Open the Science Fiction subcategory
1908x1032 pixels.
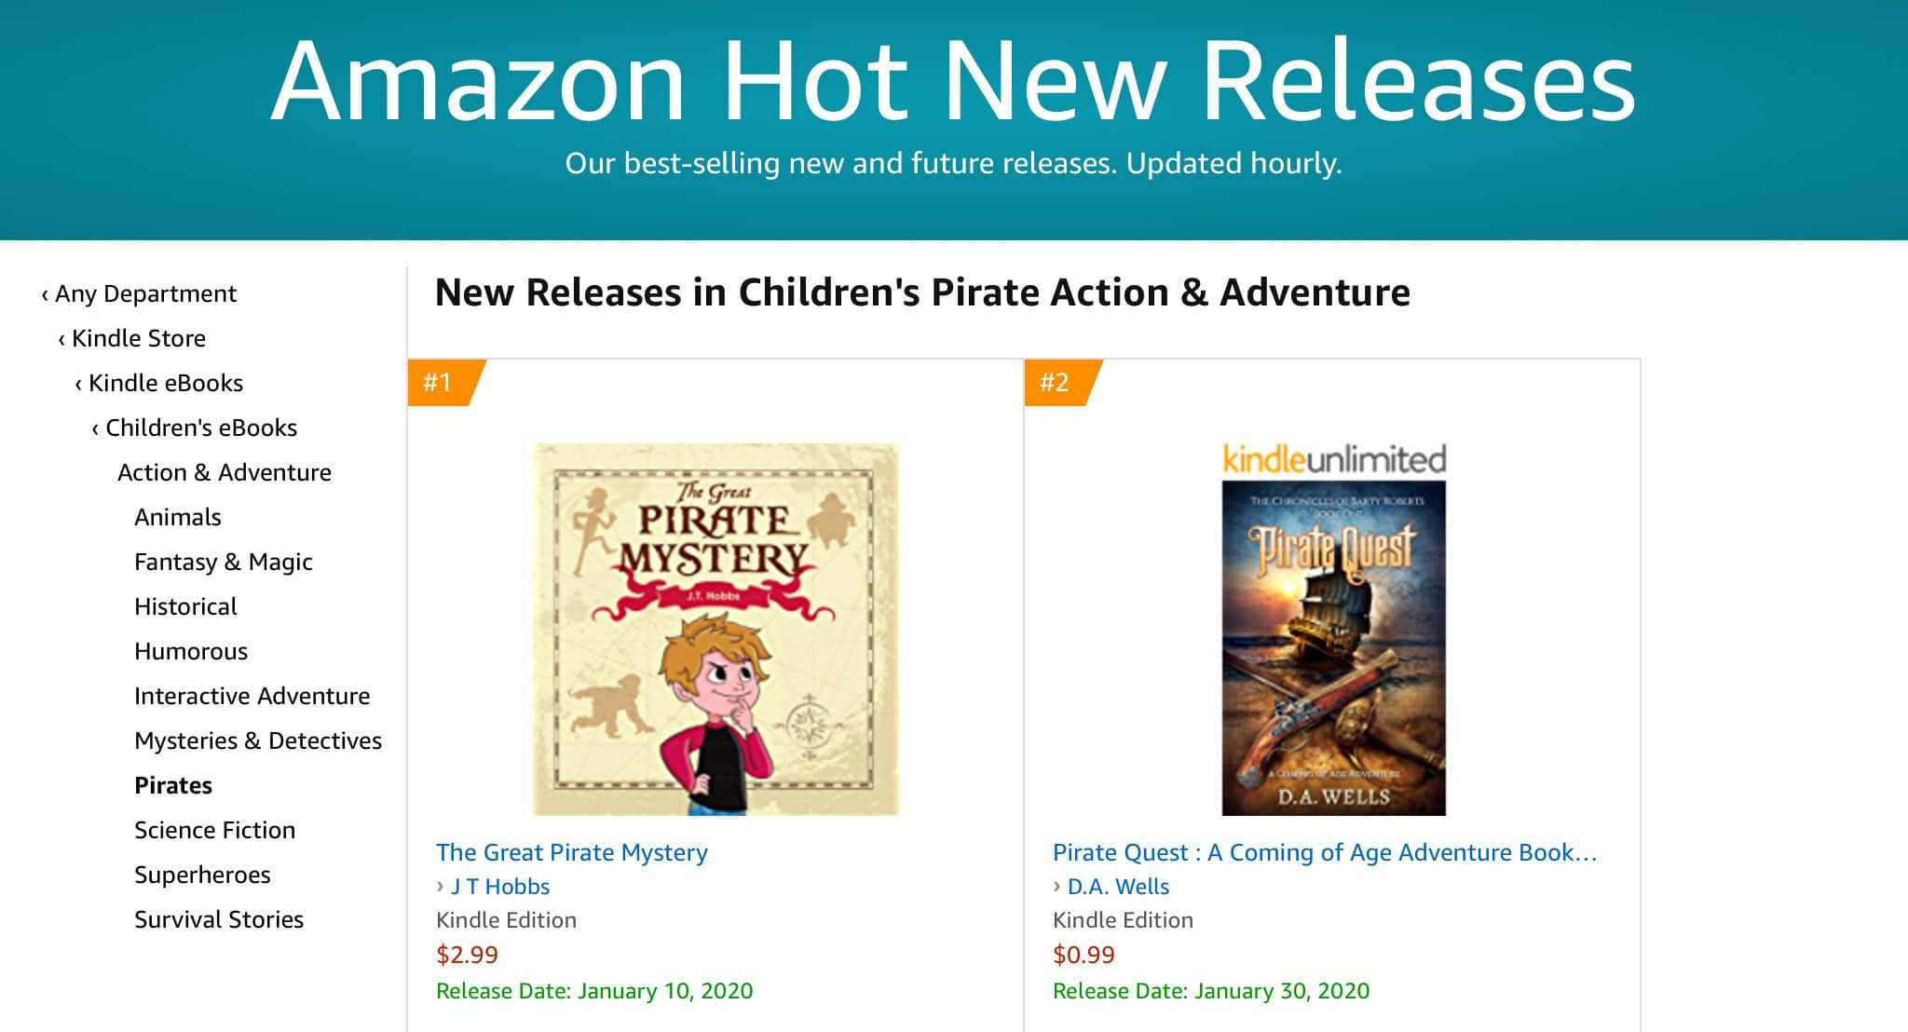tap(214, 830)
